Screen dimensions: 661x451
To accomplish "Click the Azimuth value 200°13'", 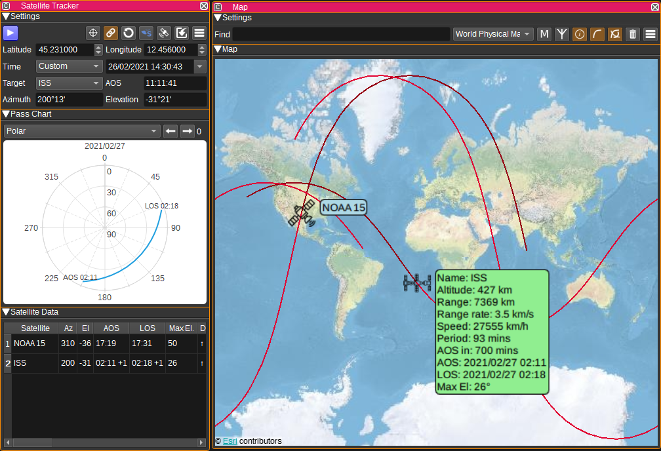I will (x=69, y=100).
